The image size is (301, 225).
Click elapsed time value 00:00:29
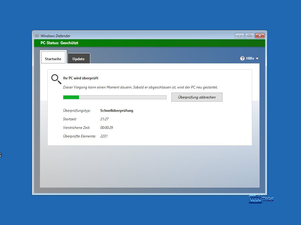pos(107,128)
